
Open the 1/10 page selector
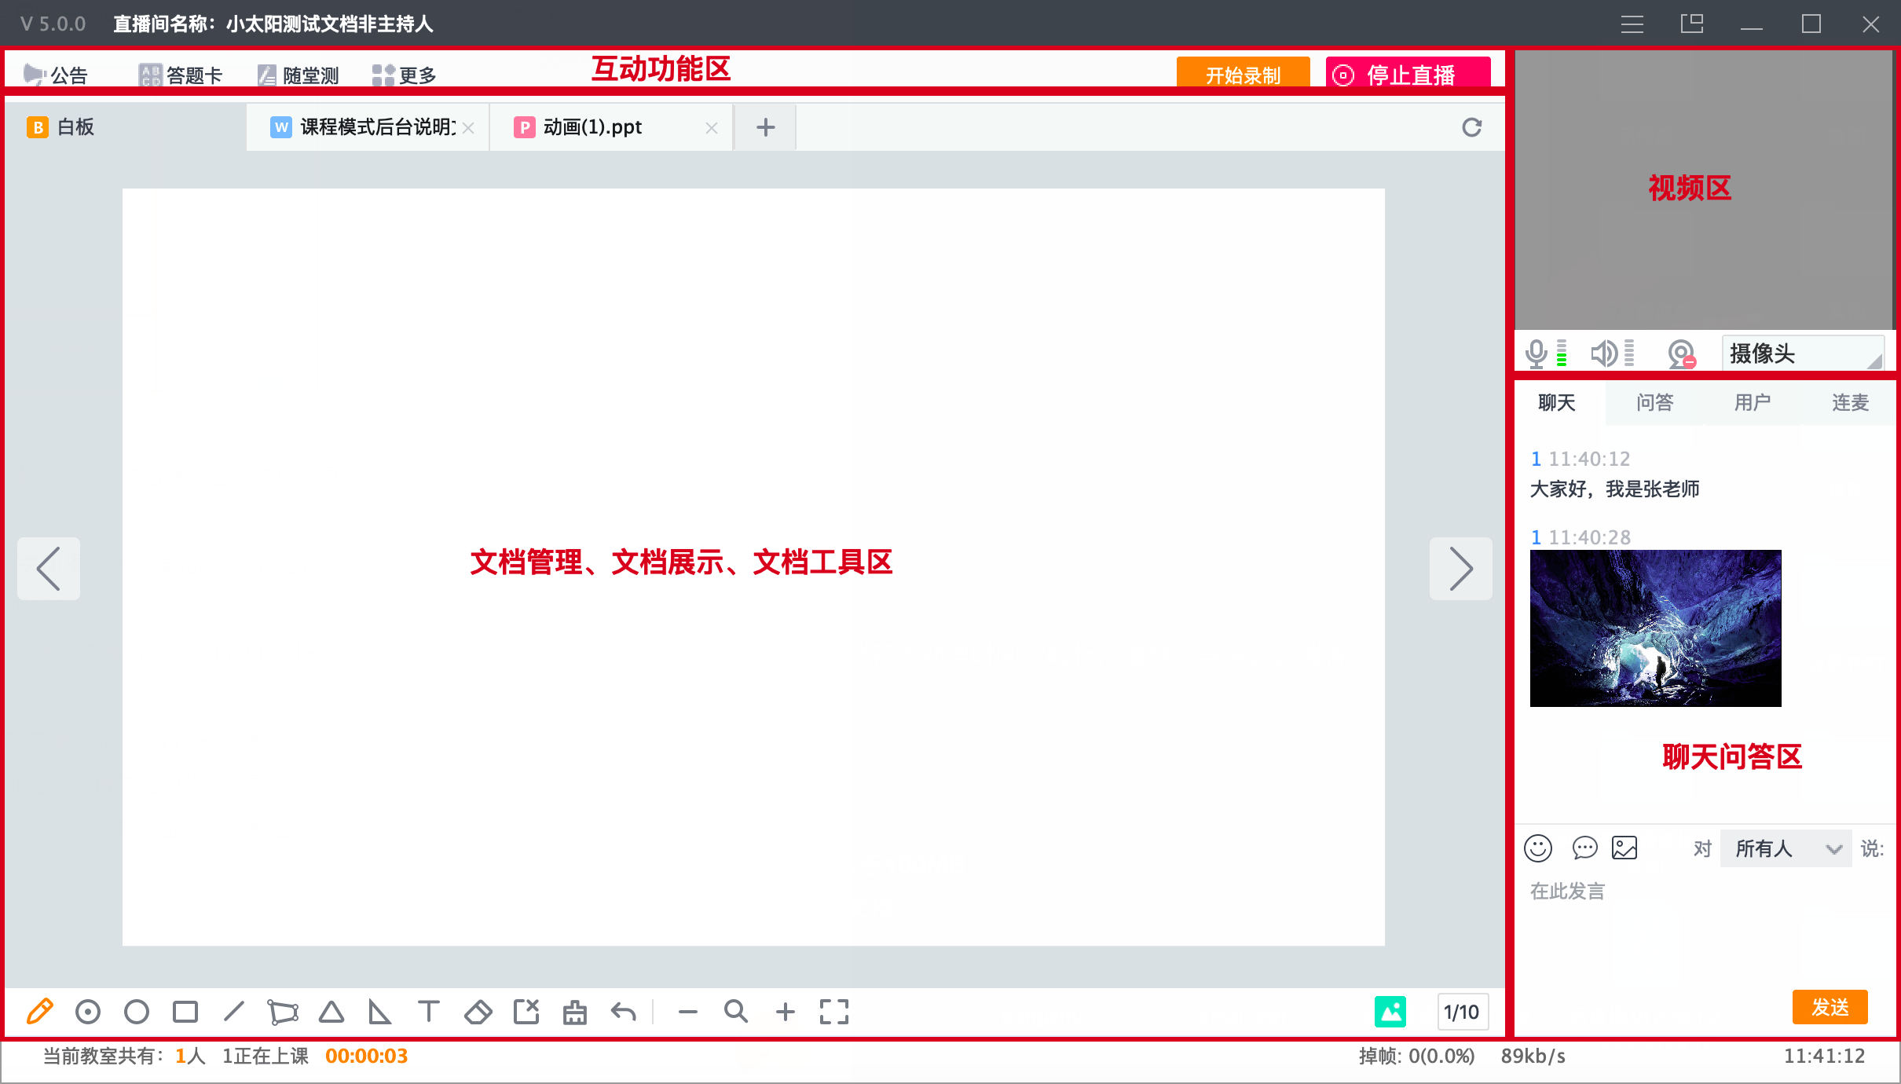[1462, 1012]
